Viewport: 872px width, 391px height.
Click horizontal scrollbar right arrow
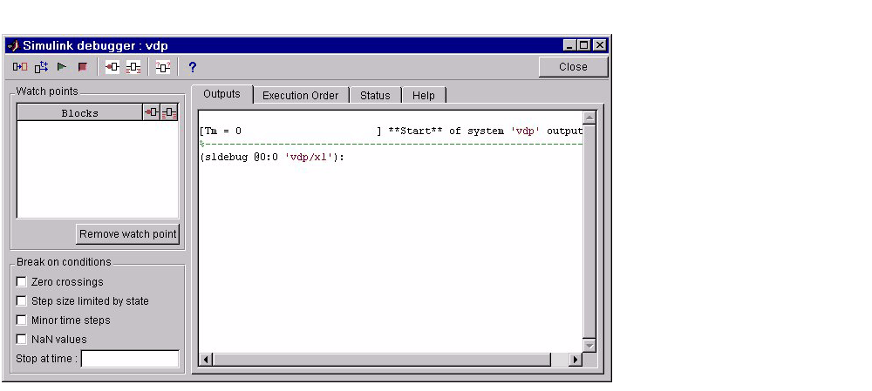pos(576,360)
